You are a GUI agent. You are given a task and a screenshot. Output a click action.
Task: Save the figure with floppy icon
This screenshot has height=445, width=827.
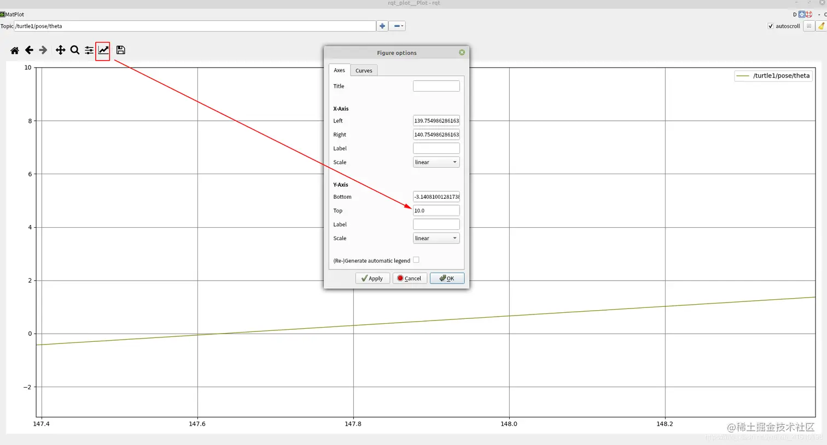pos(121,50)
